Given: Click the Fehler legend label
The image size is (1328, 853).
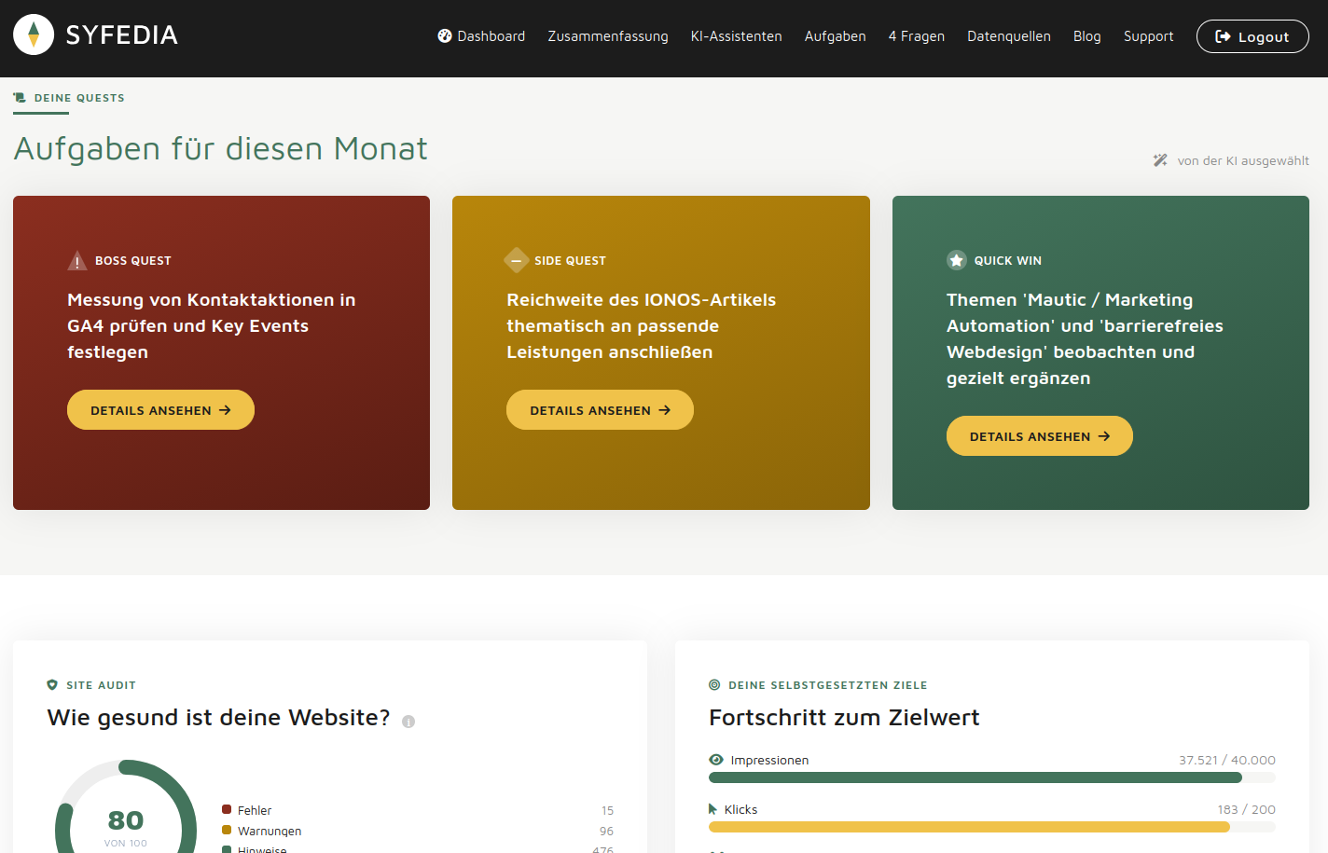Looking at the screenshot, I should [255, 811].
